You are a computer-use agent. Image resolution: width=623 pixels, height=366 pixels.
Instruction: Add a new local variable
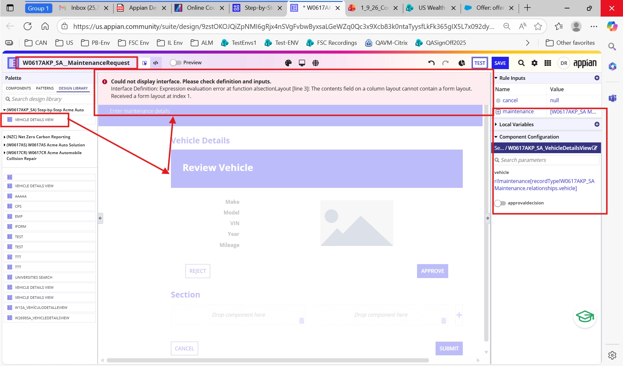pos(597,124)
